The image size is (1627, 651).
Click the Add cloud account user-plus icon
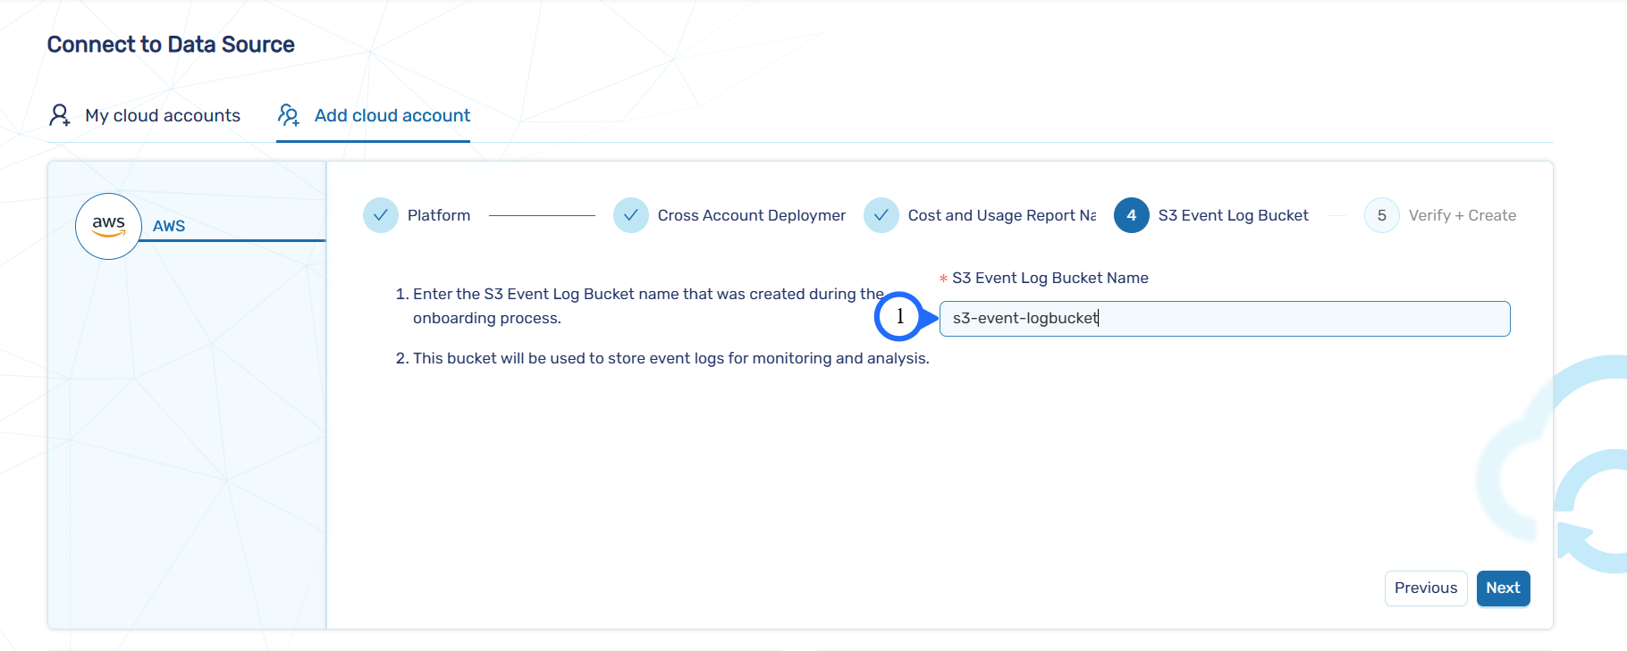(x=288, y=115)
